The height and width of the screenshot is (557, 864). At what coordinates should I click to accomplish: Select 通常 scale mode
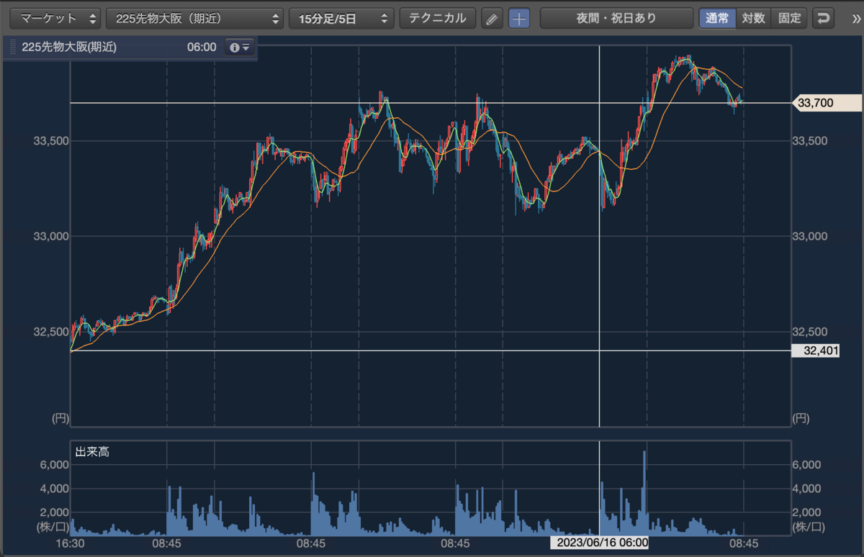717,18
